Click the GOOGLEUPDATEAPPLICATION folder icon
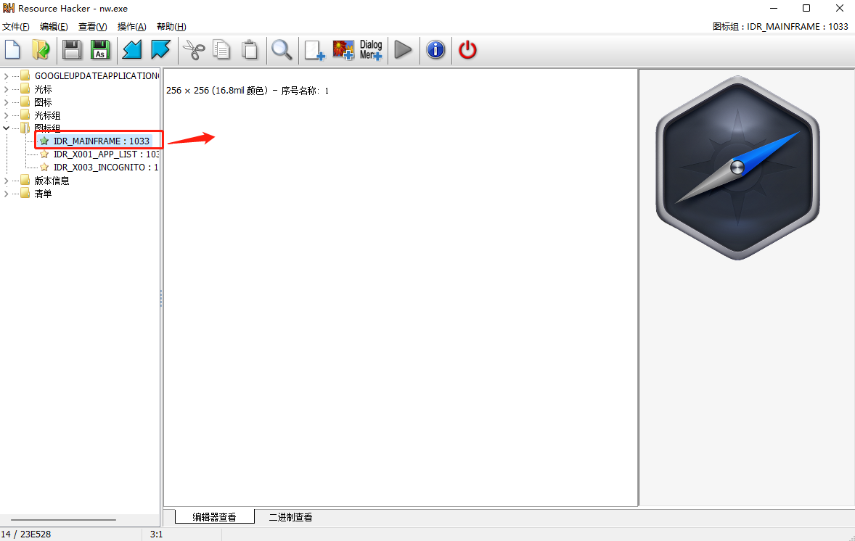The height and width of the screenshot is (541, 855). 25,75
